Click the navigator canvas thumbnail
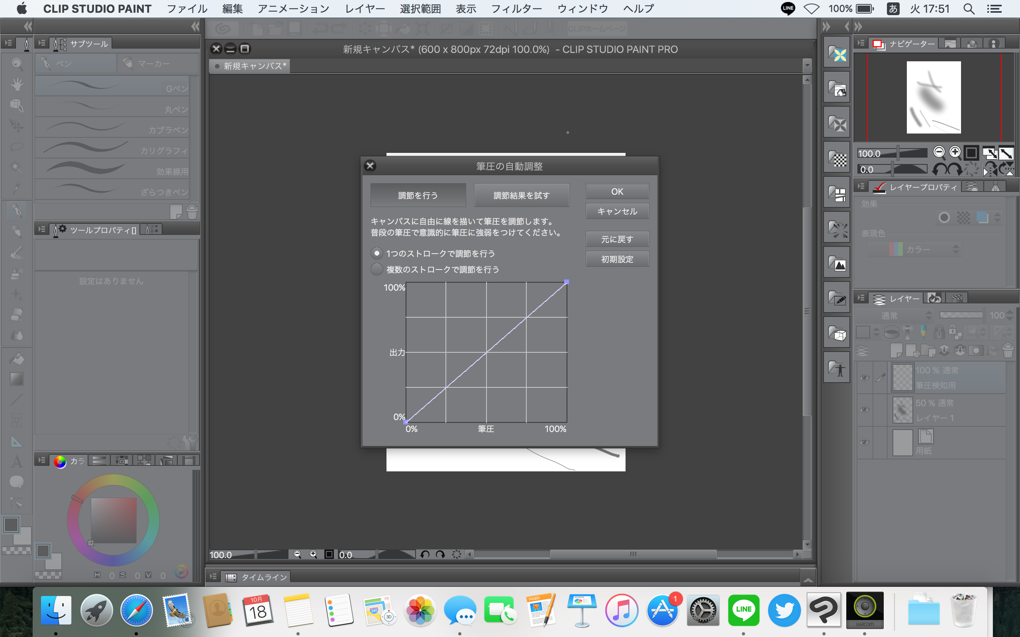Viewport: 1020px width, 637px height. click(934, 97)
